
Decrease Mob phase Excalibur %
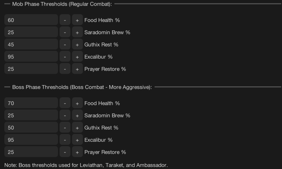[65, 57]
